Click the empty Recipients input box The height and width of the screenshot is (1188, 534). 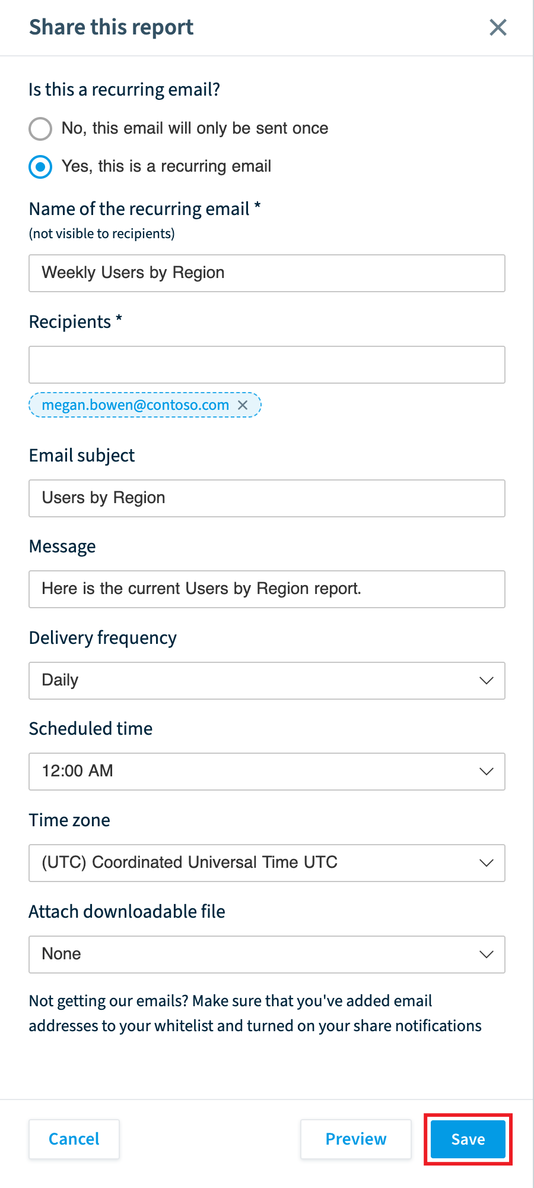click(x=267, y=365)
